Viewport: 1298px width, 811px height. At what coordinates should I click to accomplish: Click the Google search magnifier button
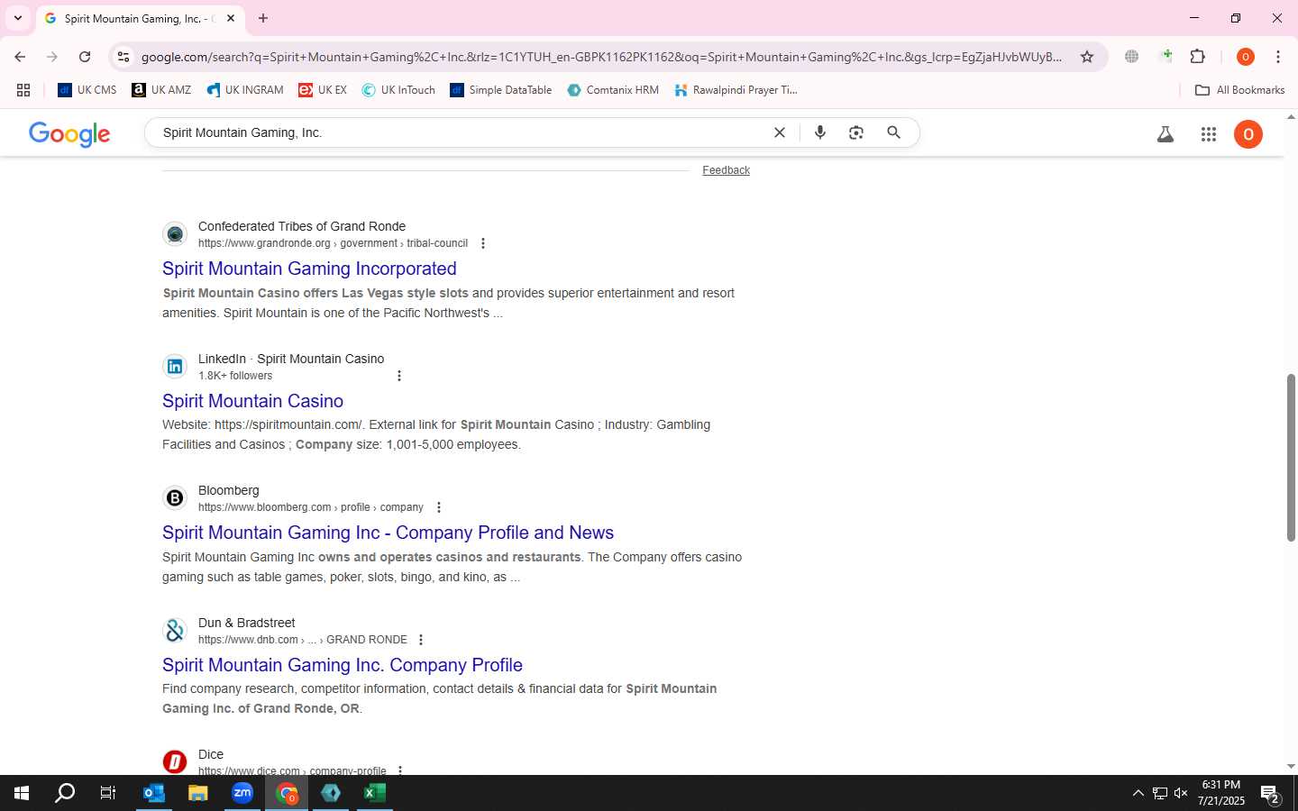pyautogui.click(x=893, y=132)
